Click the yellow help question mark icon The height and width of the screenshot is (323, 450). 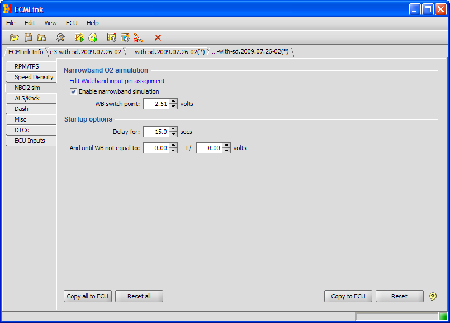coord(433,296)
